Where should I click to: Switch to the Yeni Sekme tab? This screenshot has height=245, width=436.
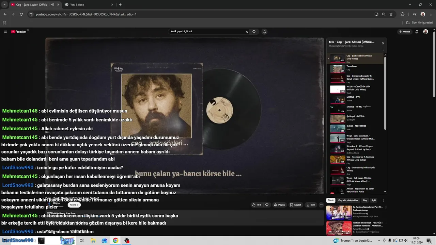pyautogui.click(x=89, y=5)
